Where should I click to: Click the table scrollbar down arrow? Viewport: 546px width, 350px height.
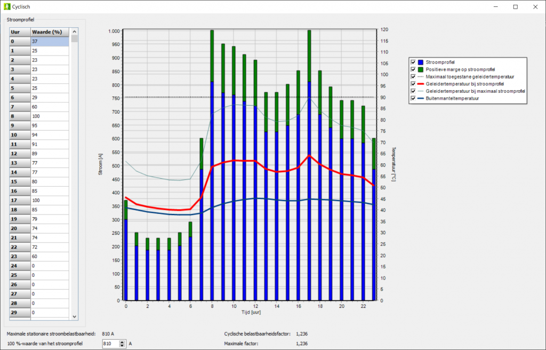(x=75, y=316)
